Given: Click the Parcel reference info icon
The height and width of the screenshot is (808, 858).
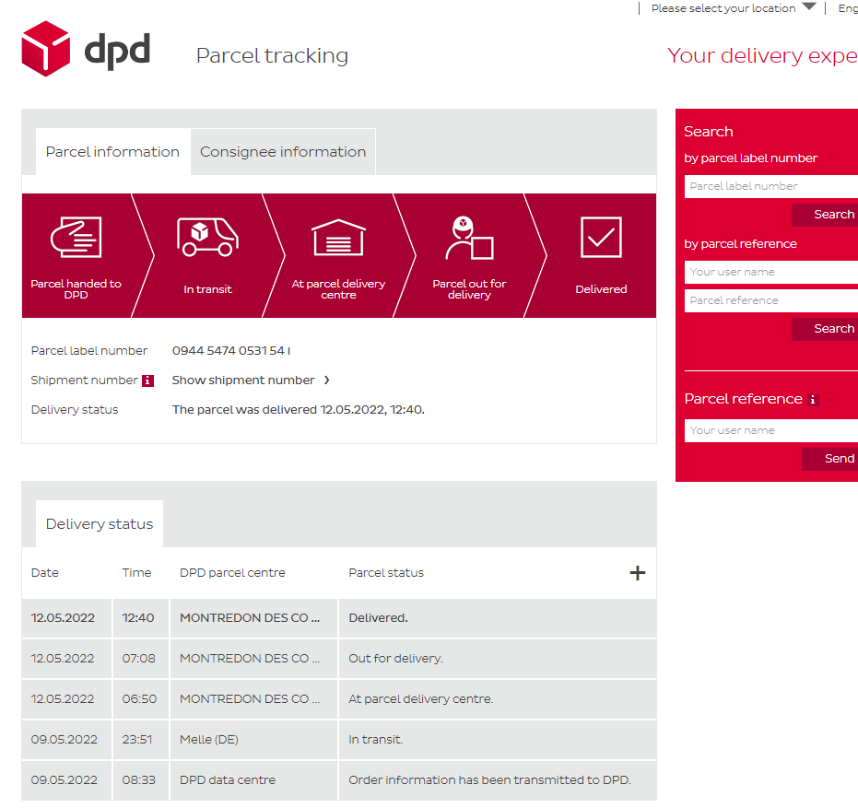Looking at the screenshot, I should coord(812,400).
